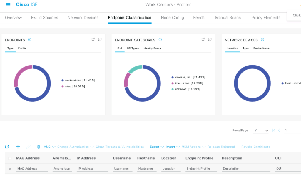The image size is (301, 176).
Task: Pop out the Endpoints panel in new window
Action: pyautogui.click(x=93, y=39)
